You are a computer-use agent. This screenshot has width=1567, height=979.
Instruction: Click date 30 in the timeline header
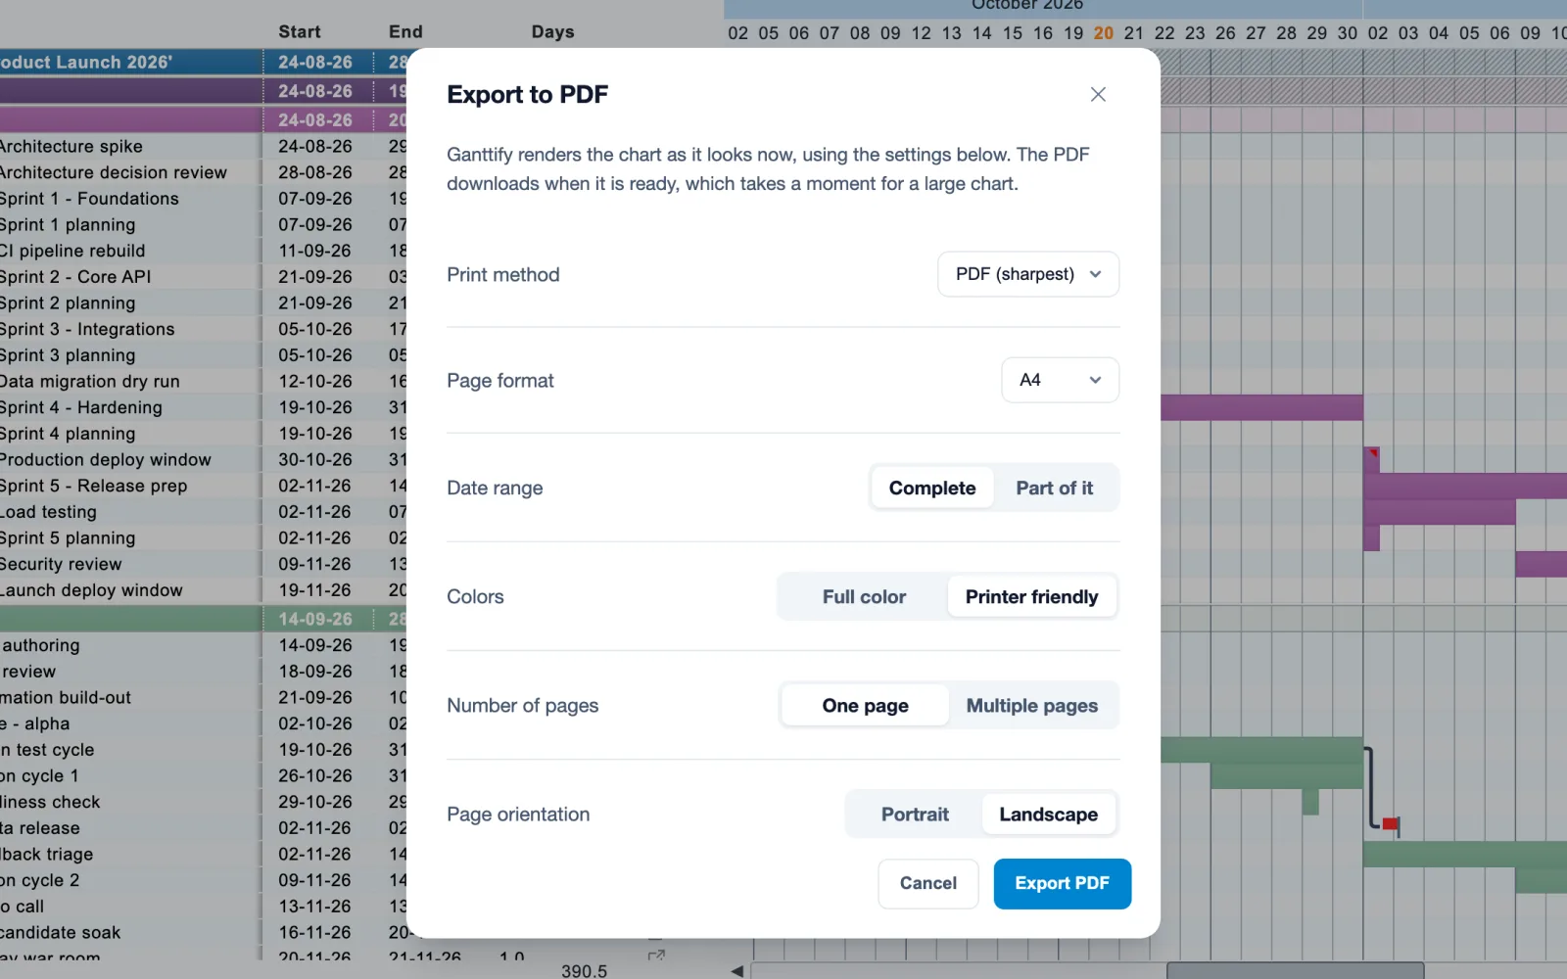click(1348, 33)
